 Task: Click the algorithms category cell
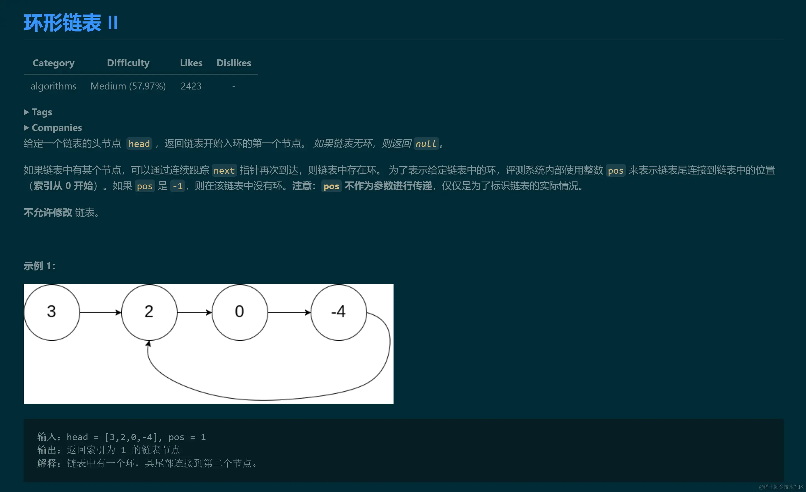click(x=53, y=86)
